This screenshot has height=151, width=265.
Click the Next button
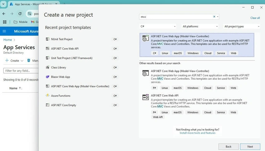[250, 147]
